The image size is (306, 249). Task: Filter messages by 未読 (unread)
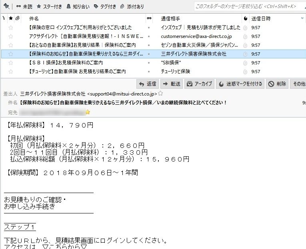(24, 6)
